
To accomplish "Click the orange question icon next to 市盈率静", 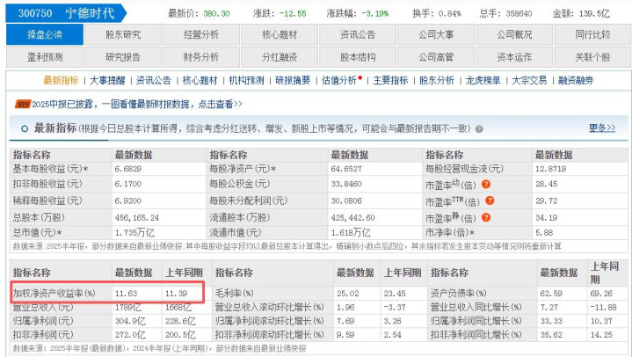I will pos(486,217).
